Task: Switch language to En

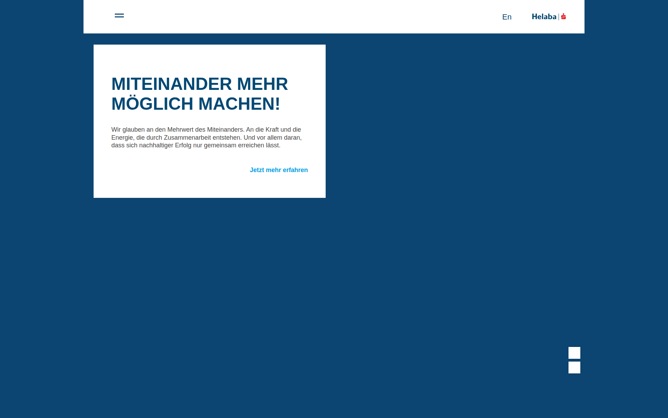Action: (x=507, y=17)
